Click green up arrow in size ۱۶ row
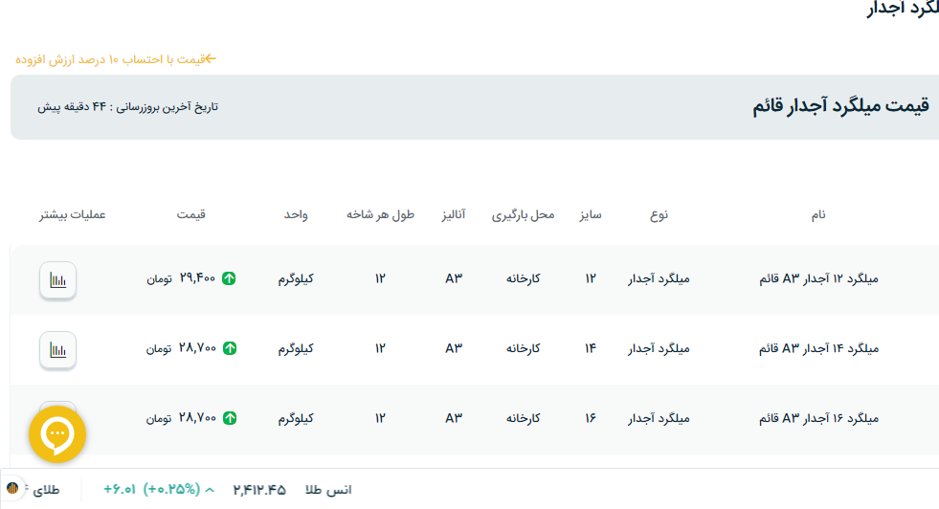Screen dimensions: 939x509 click(x=229, y=418)
